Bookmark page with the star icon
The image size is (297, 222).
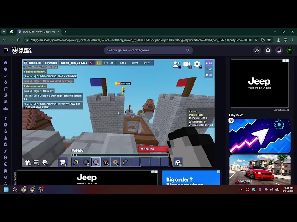269,40
